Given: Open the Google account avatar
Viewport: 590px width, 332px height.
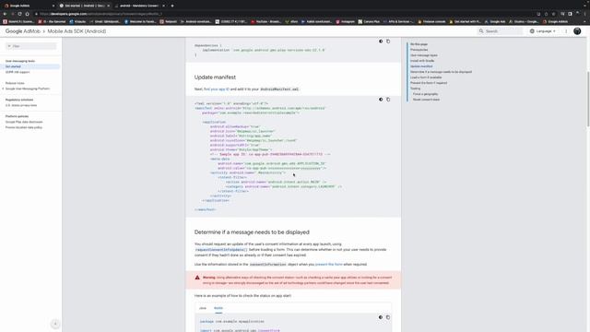Looking at the screenshot, I should (577, 31).
